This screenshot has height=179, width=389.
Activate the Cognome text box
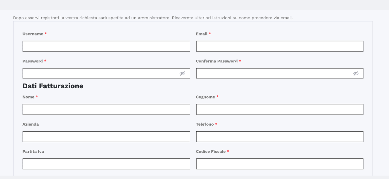click(279, 109)
